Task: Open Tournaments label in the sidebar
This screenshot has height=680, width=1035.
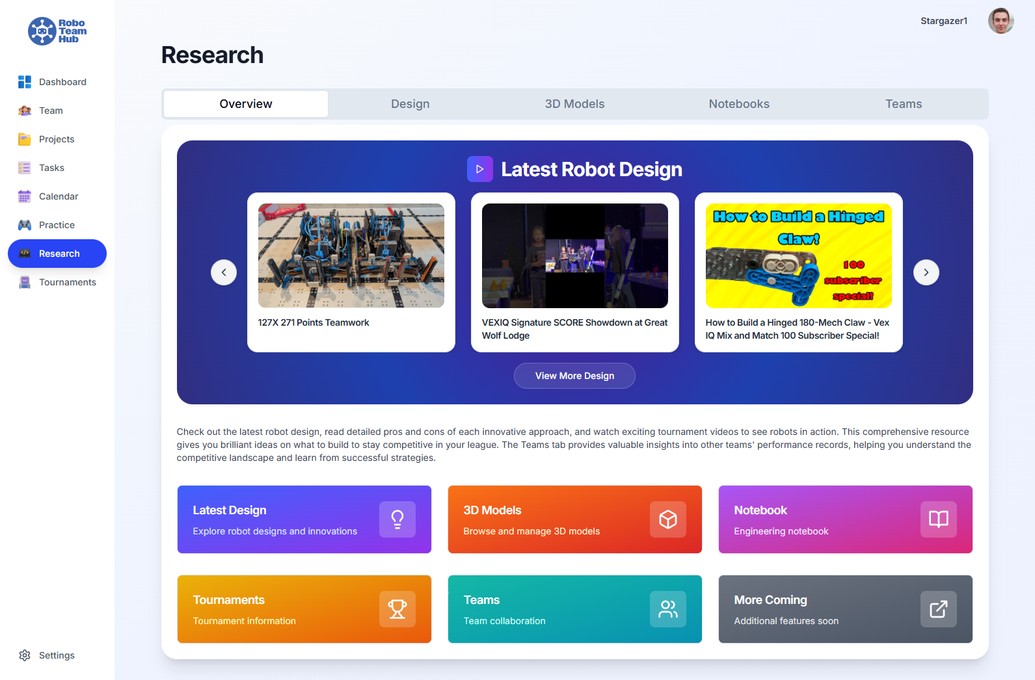Action: pos(68,282)
